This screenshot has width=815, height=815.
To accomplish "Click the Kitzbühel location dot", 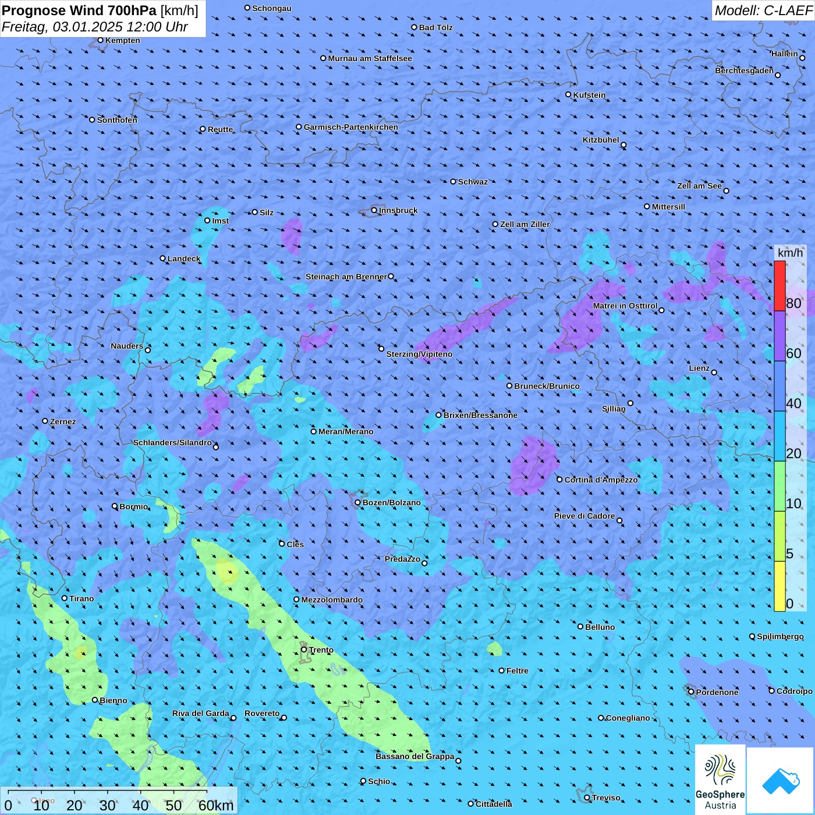I will tap(623, 145).
